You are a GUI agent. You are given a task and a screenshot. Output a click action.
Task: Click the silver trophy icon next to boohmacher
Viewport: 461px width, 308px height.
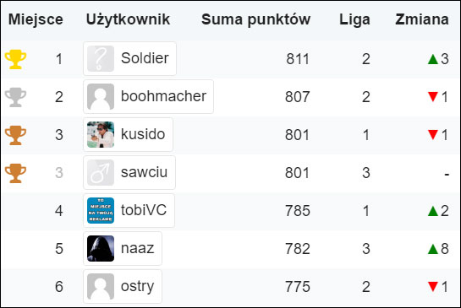[15, 97]
